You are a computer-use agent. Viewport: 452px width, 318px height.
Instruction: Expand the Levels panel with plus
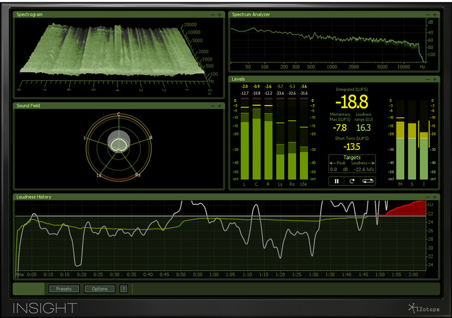[x=436, y=79]
